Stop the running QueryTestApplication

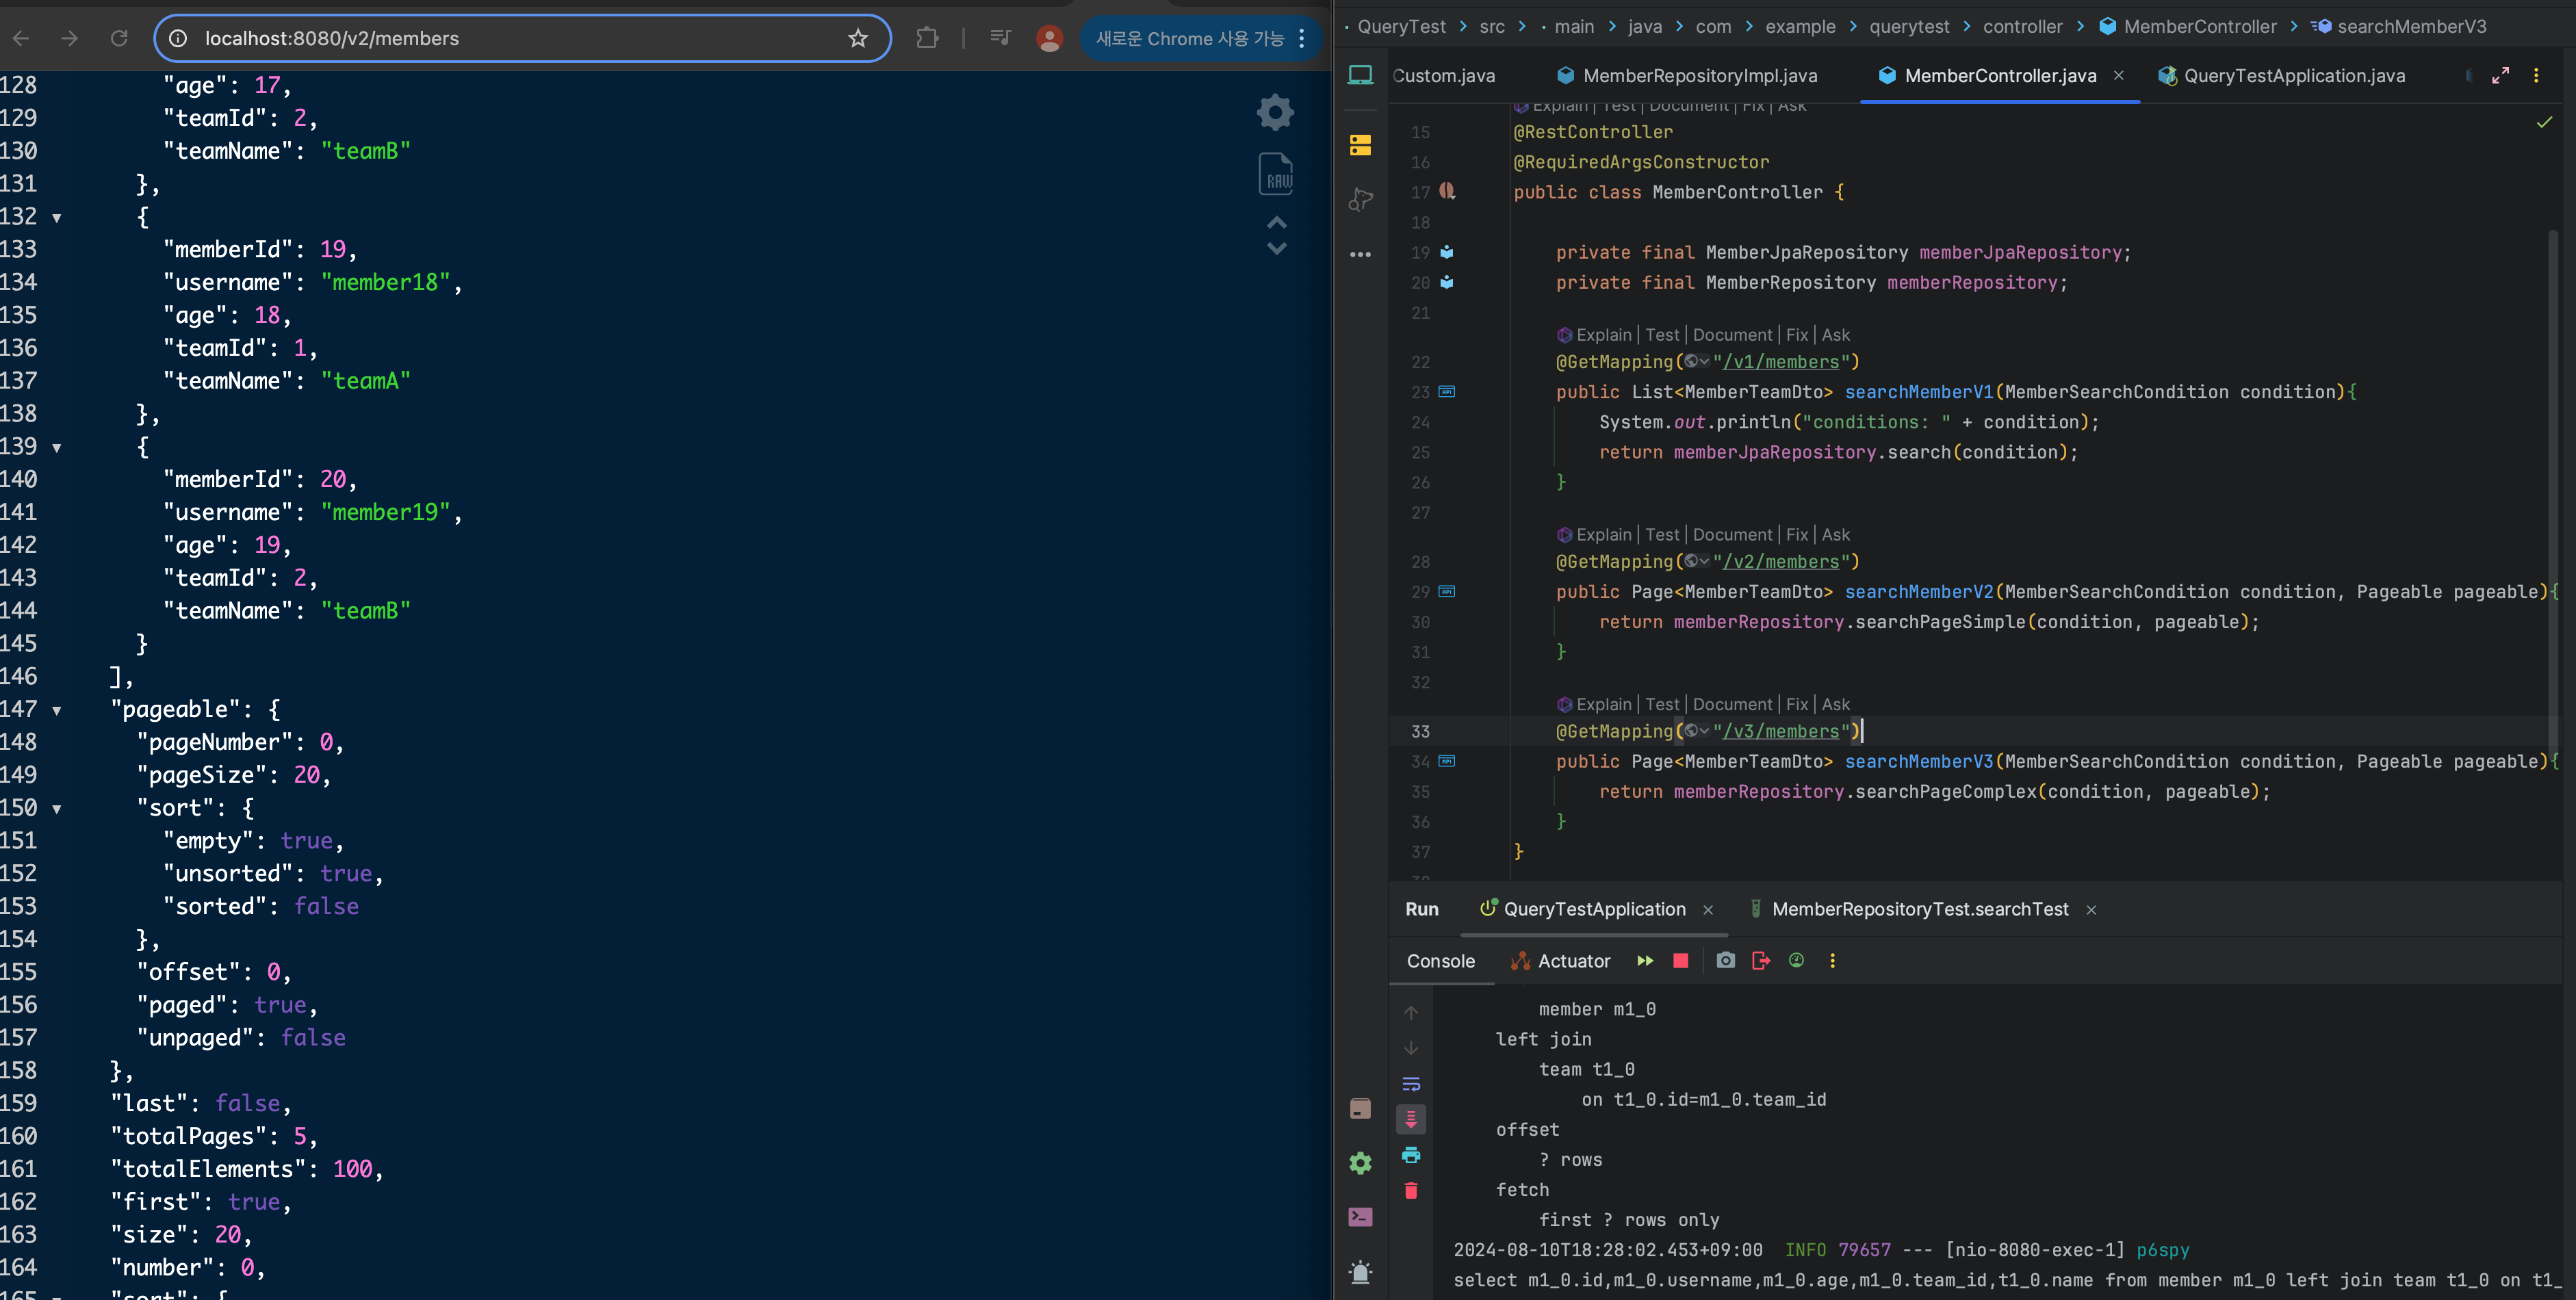(1680, 961)
